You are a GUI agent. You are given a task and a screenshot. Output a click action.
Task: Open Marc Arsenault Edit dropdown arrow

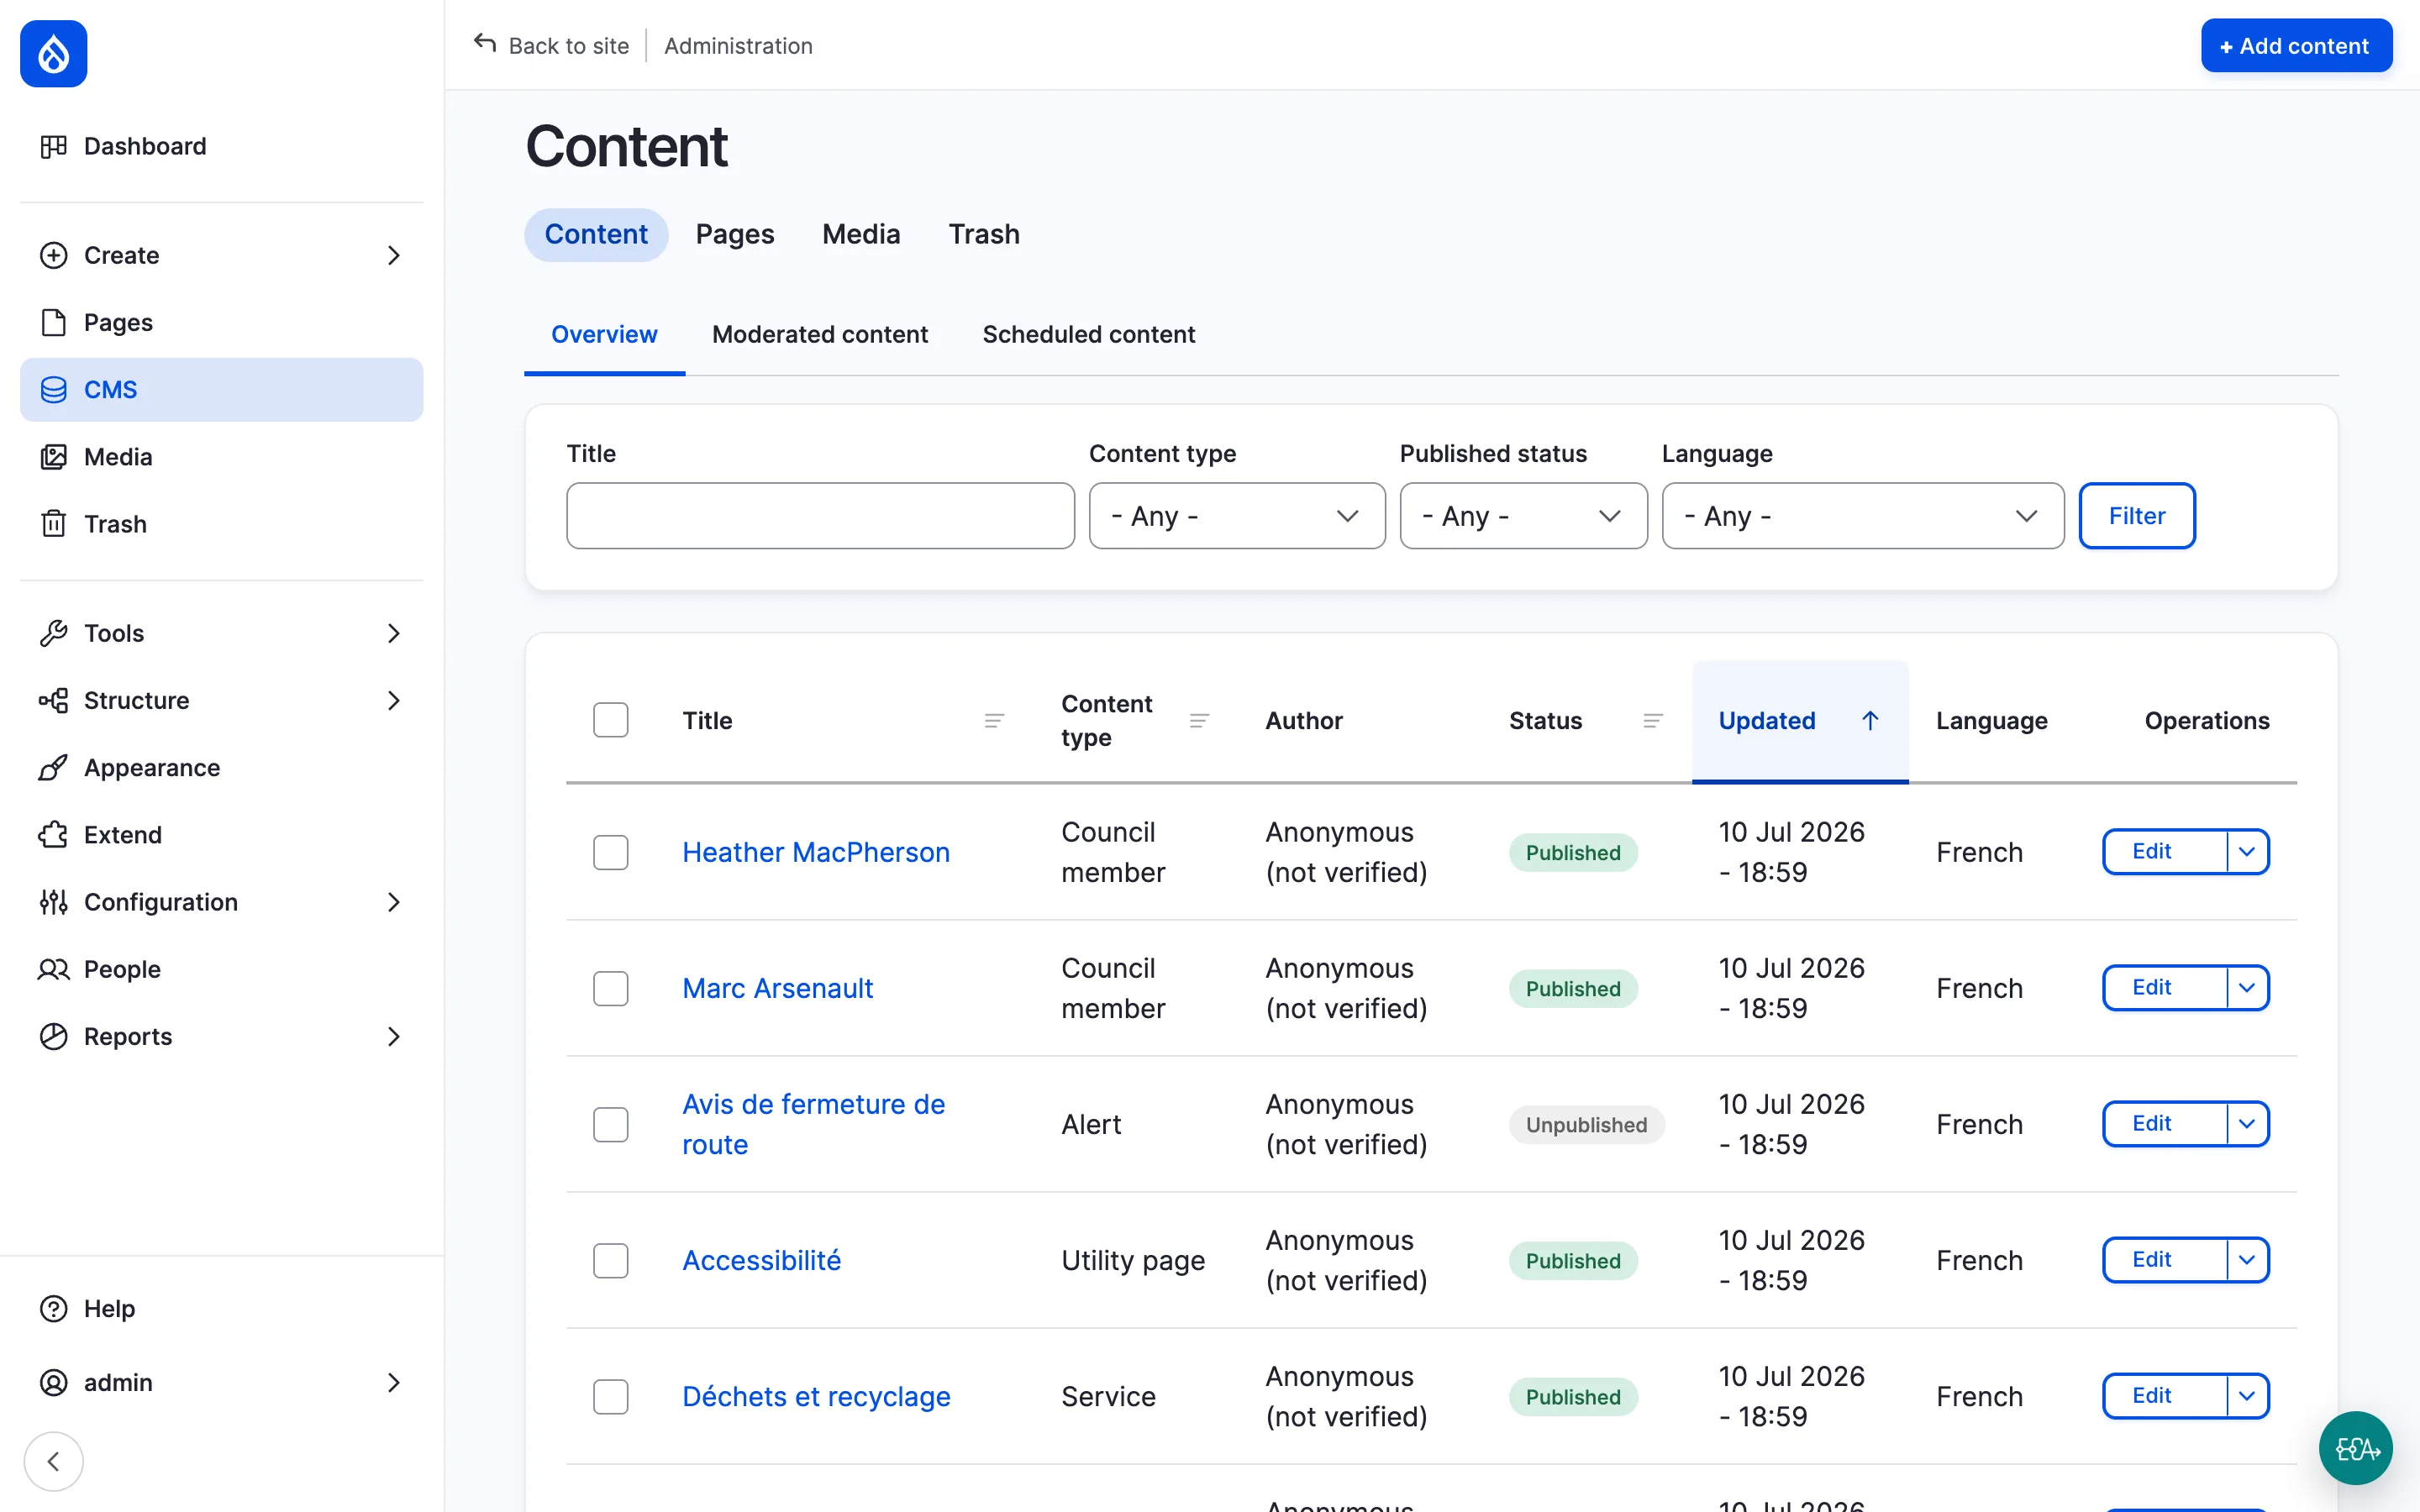click(x=2247, y=988)
